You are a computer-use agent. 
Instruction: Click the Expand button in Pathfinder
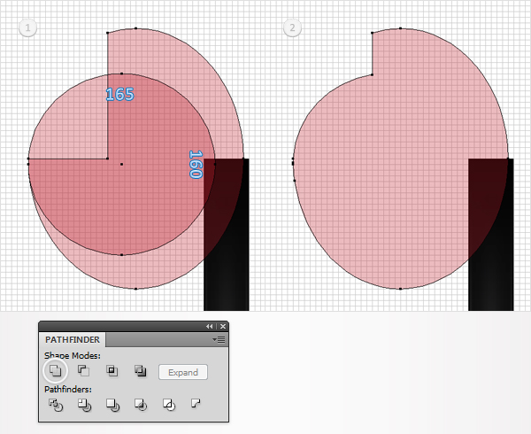coord(183,372)
